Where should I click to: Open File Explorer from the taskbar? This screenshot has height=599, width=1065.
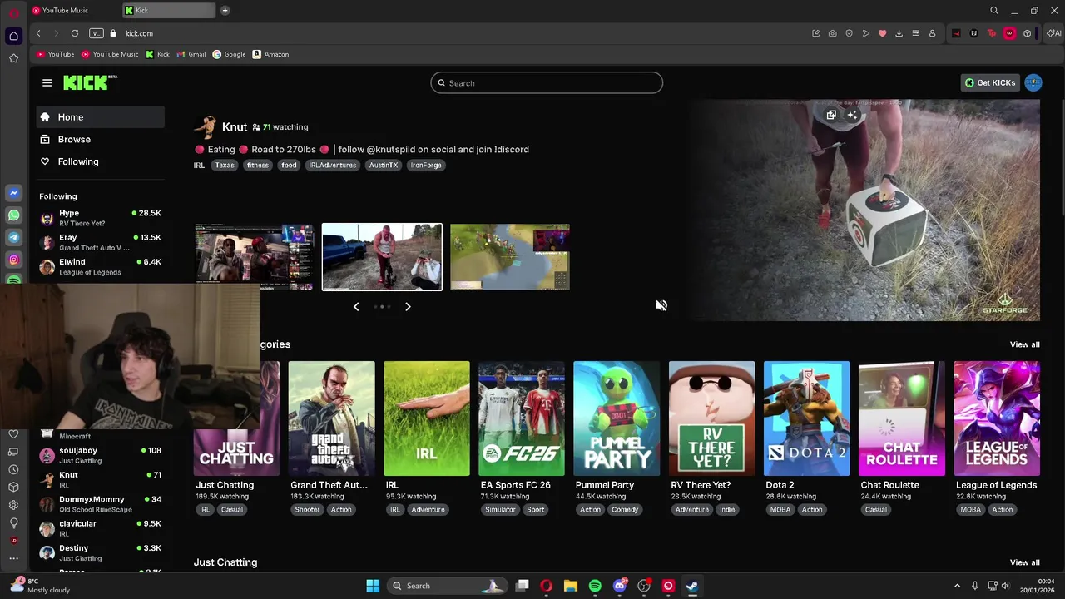[x=571, y=586]
